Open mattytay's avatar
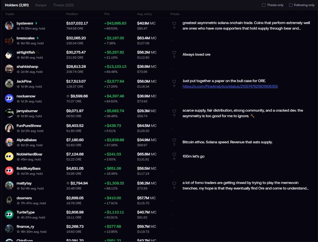Viewport: 318px width, 242px height. tap(9, 185)
